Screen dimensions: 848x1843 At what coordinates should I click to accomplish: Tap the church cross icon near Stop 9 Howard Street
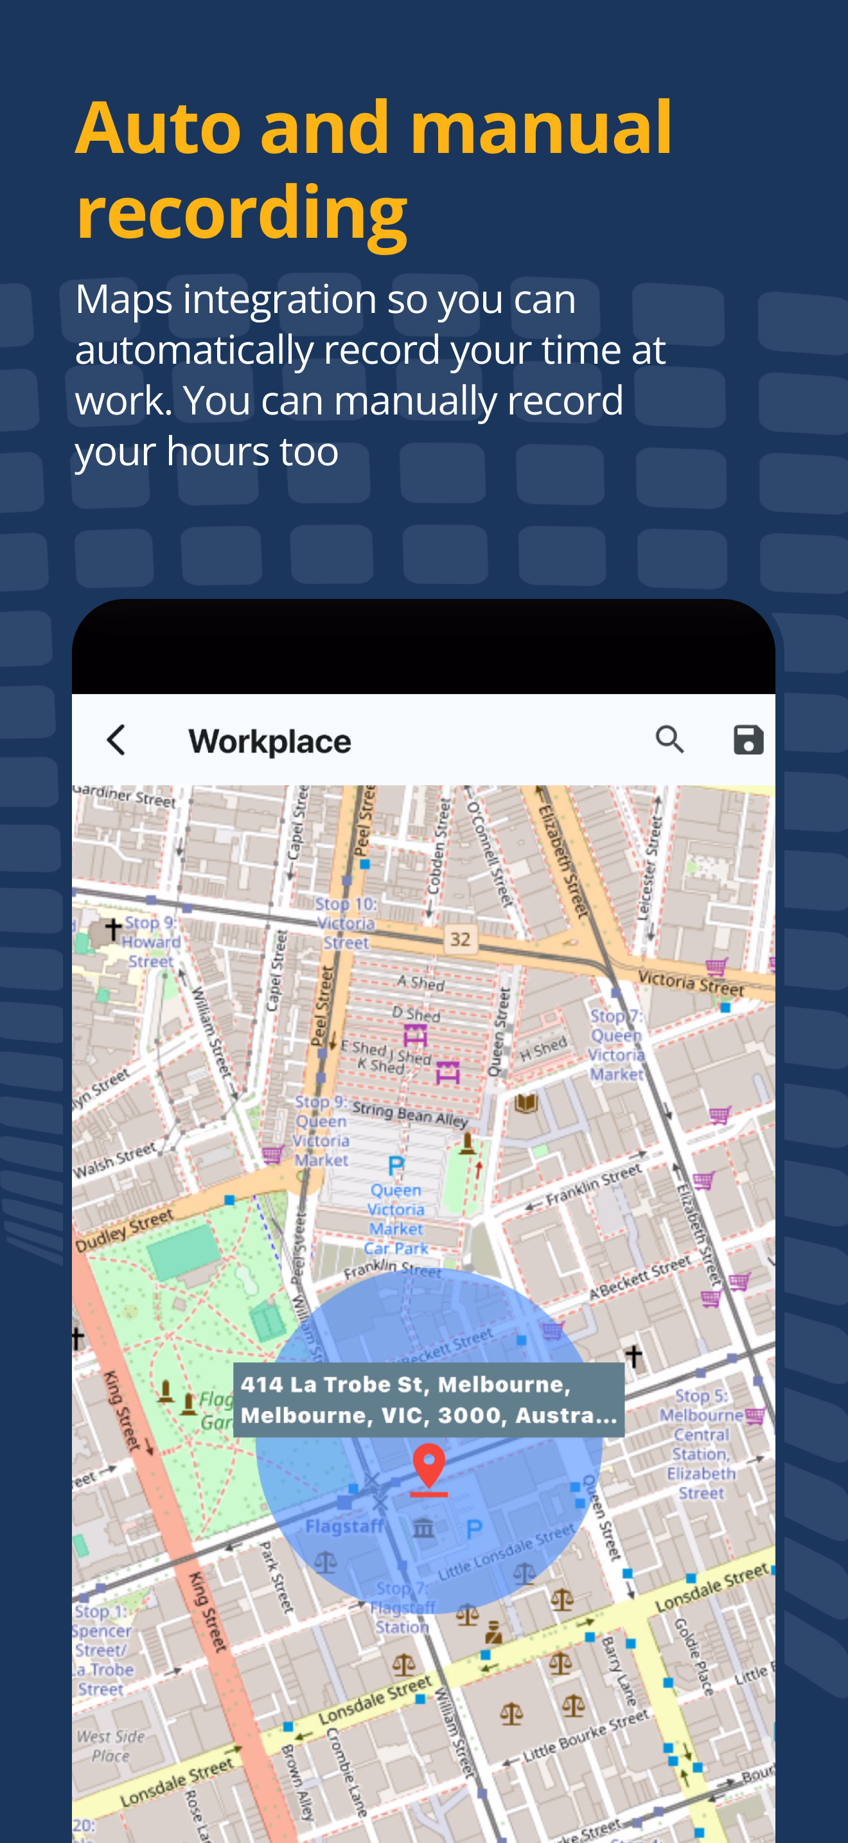[x=112, y=929]
